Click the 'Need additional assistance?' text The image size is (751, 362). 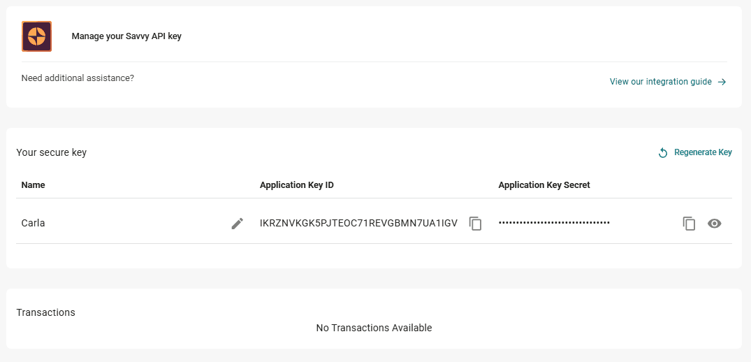tap(78, 78)
